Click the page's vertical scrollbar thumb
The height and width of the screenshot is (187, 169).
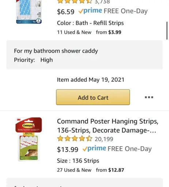(167, 31)
